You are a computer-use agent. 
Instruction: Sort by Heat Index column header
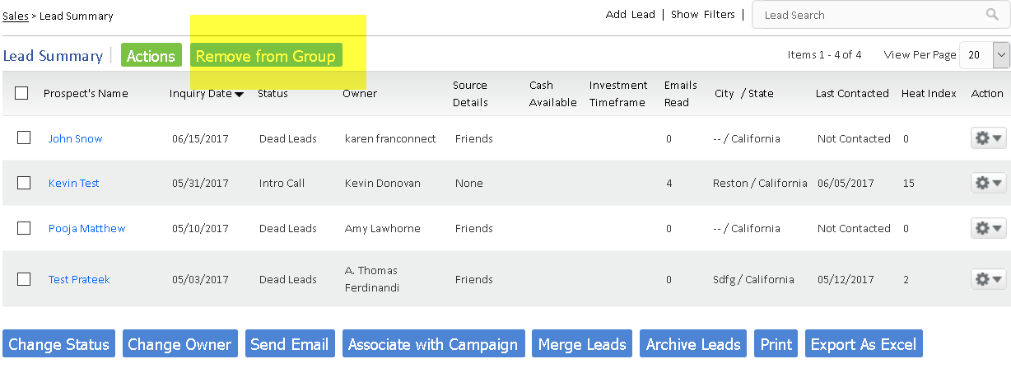pyautogui.click(x=928, y=93)
